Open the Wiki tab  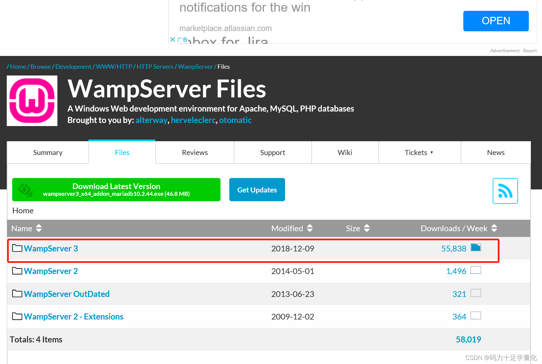[345, 152]
